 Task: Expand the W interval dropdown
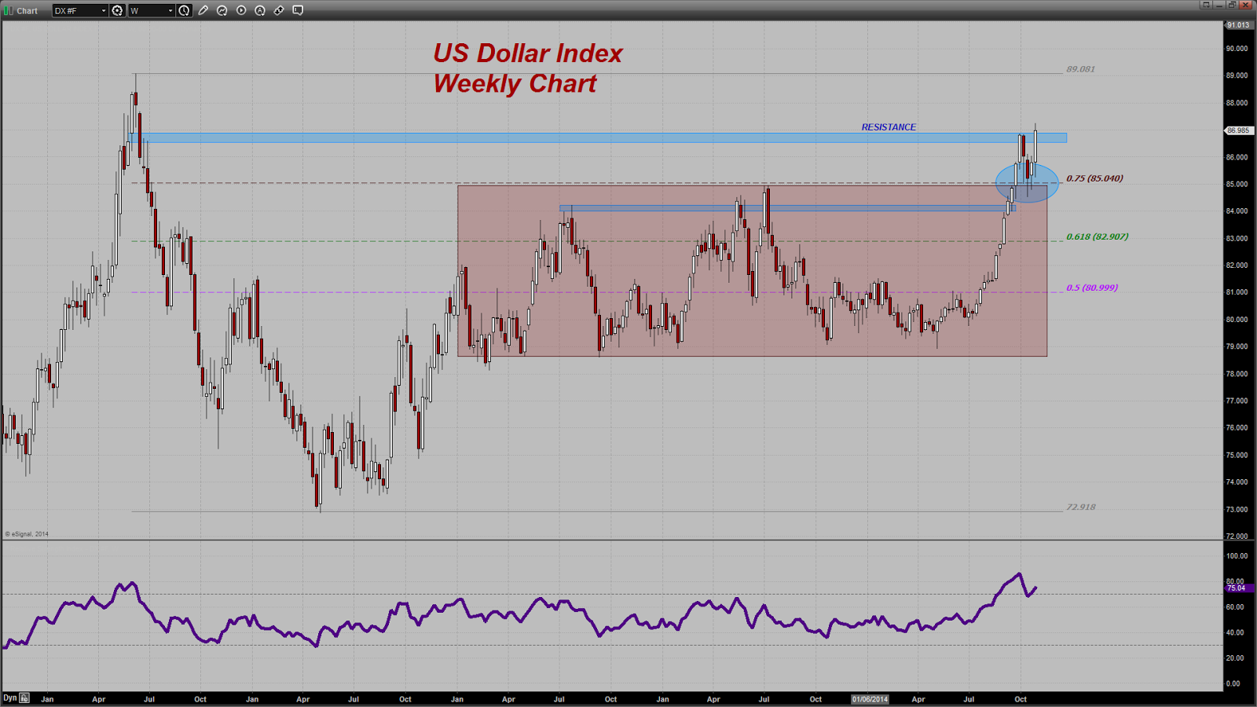[x=152, y=10]
